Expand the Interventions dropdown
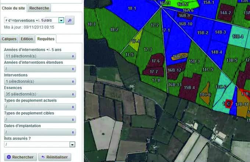The width and height of the screenshot is (250, 162). click(40, 81)
